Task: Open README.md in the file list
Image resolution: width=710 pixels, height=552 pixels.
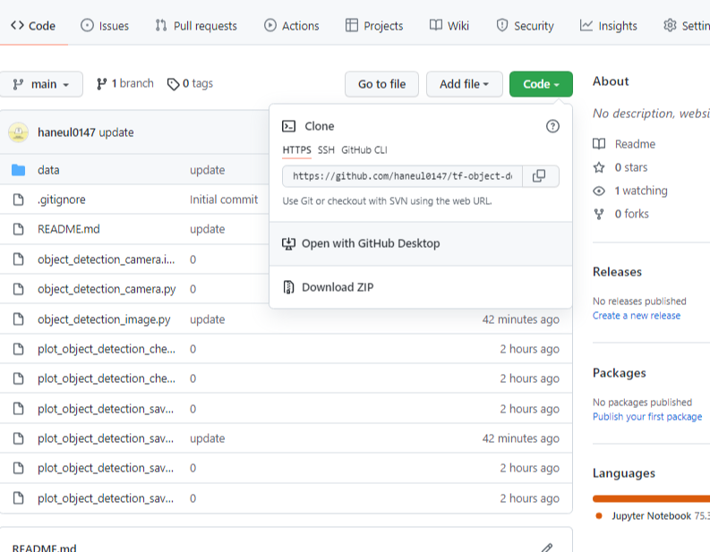Action: coord(68,229)
